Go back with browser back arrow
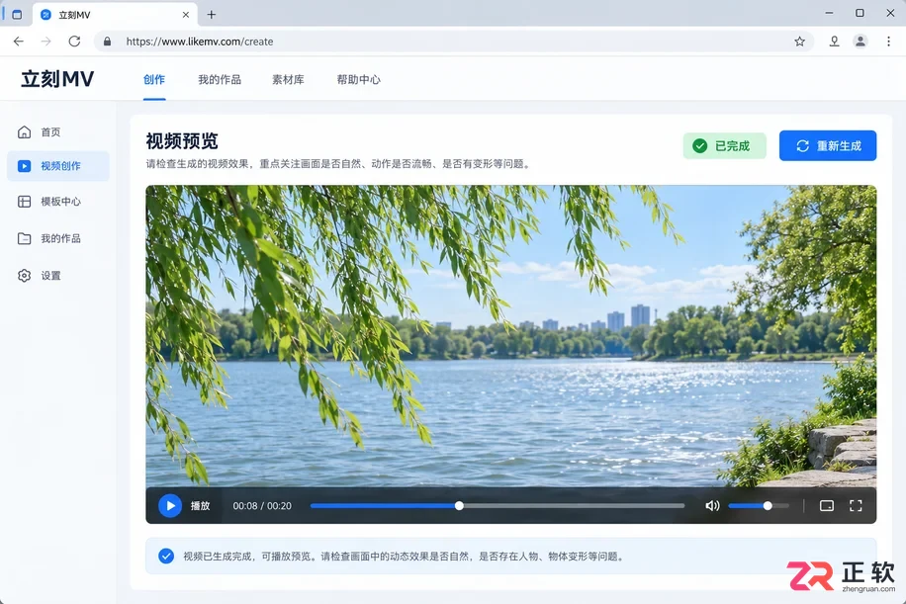The image size is (906, 604). tap(19, 42)
